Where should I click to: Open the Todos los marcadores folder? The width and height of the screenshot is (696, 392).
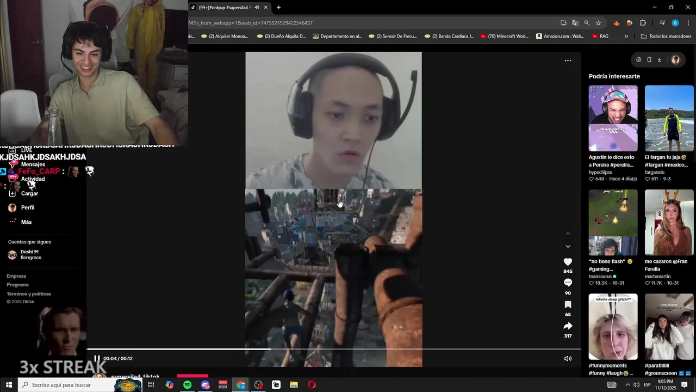666,36
